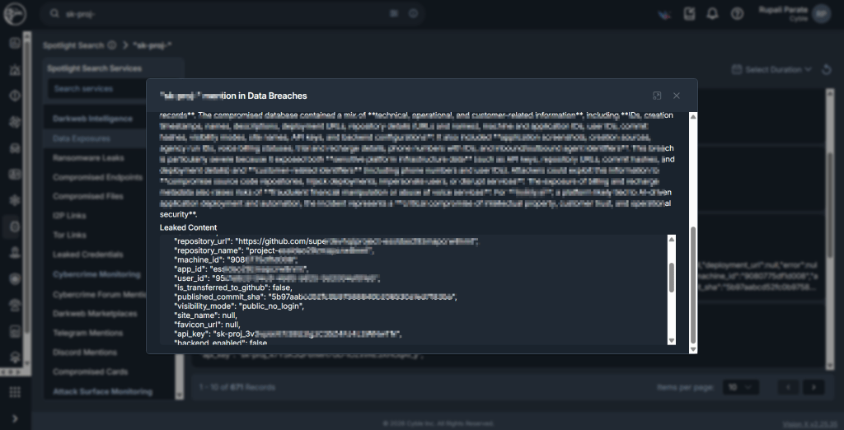Click the refresh icon next to Select Duration
Screen dimensions: 844x430
[827, 69]
